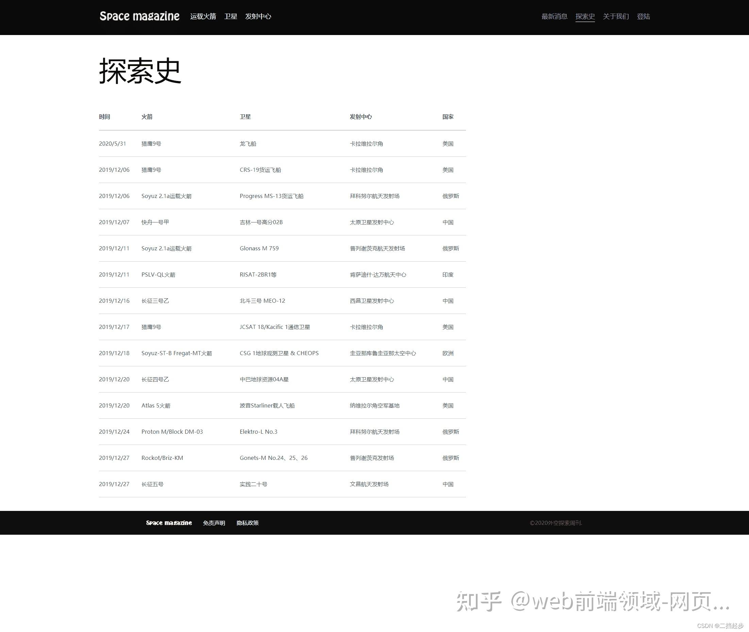Image resolution: width=749 pixels, height=632 pixels.
Task: Open the 最新消息 page link
Action: [x=554, y=16]
